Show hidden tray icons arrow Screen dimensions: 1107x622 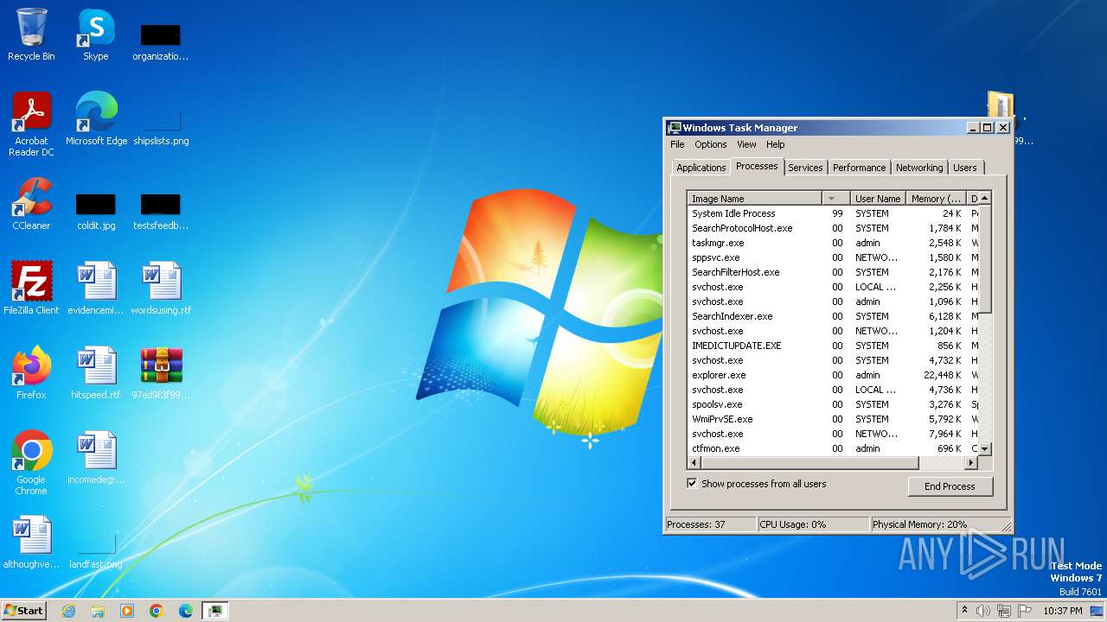click(964, 611)
